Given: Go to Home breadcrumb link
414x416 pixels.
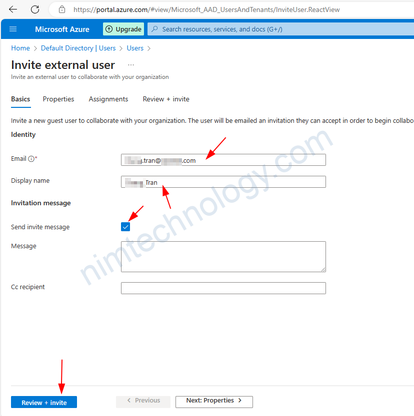Looking at the screenshot, I should [x=20, y=48].
